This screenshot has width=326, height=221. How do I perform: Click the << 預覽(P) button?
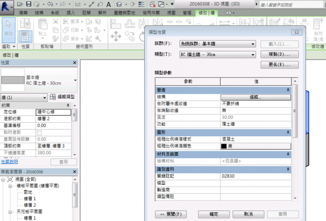coord(171,214)
